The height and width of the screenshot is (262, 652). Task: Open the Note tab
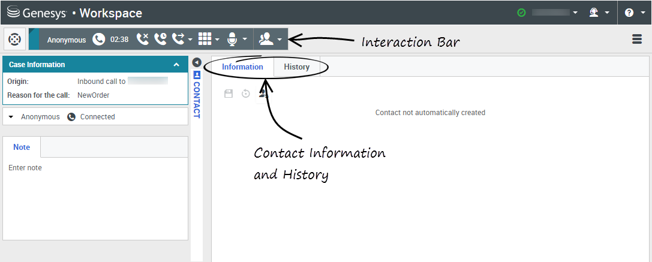(22, 147)
